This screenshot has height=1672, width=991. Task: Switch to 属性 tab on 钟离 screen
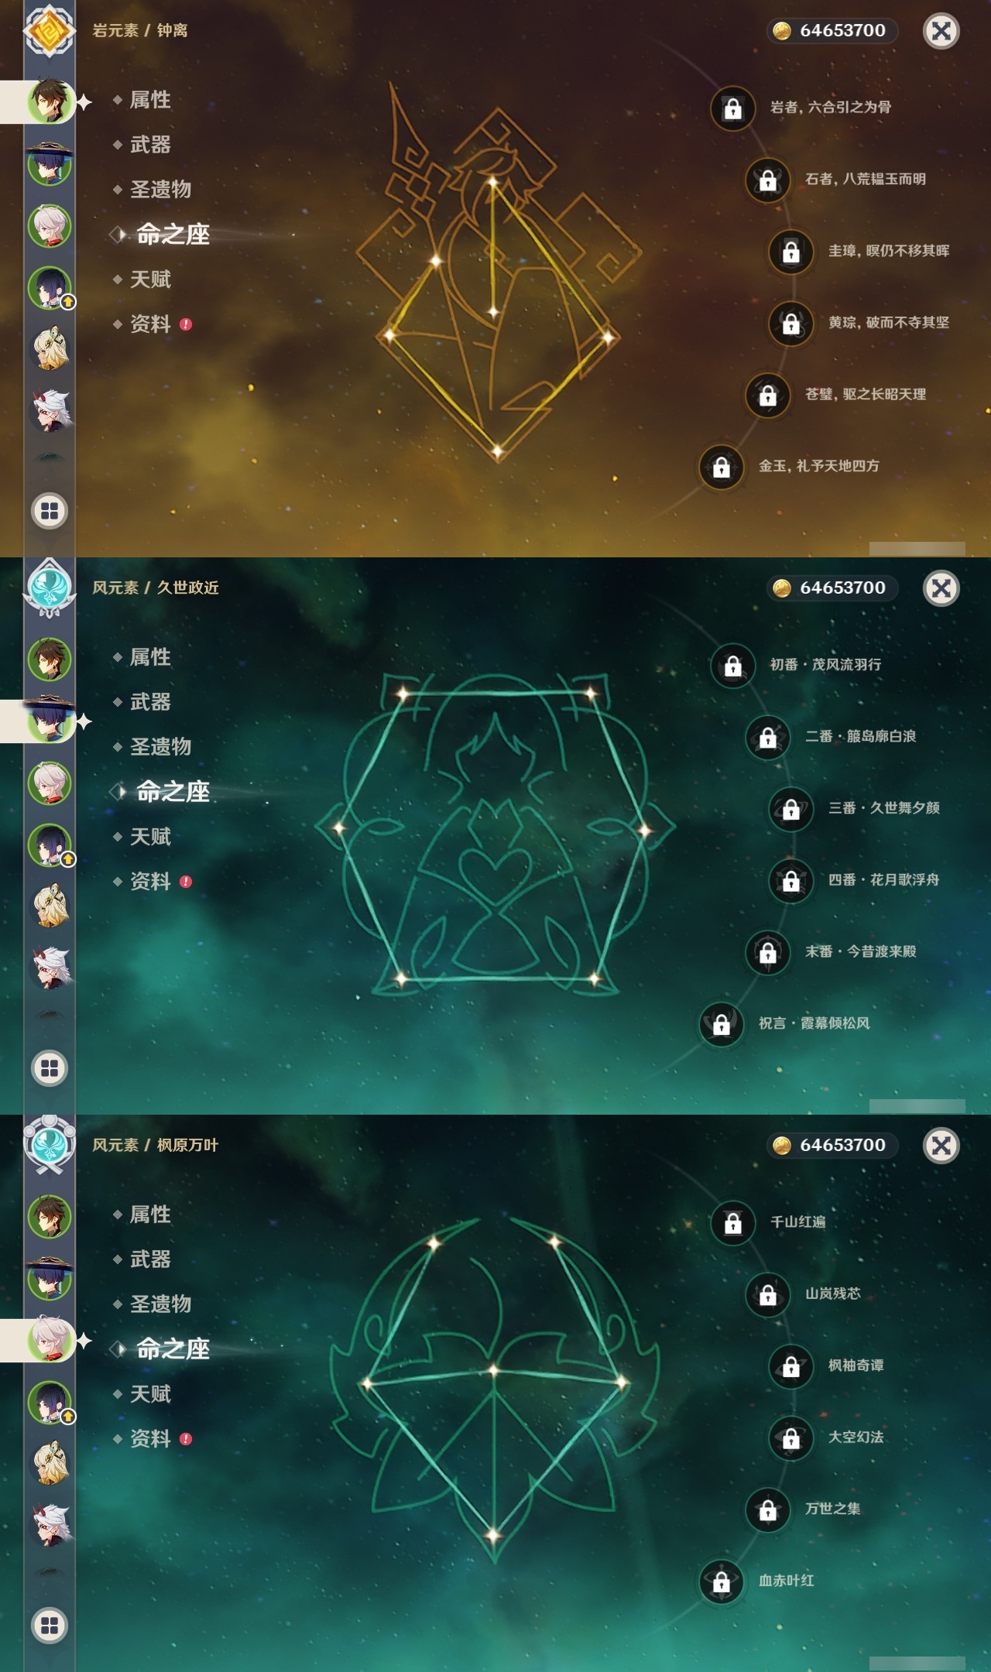(150, 100)
